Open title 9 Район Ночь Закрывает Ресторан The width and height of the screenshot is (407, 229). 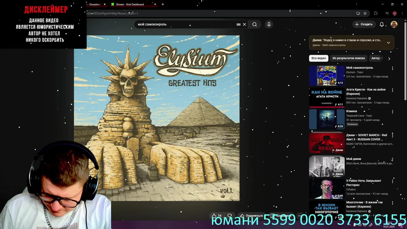pyautogui.click(x=364, y=183)
